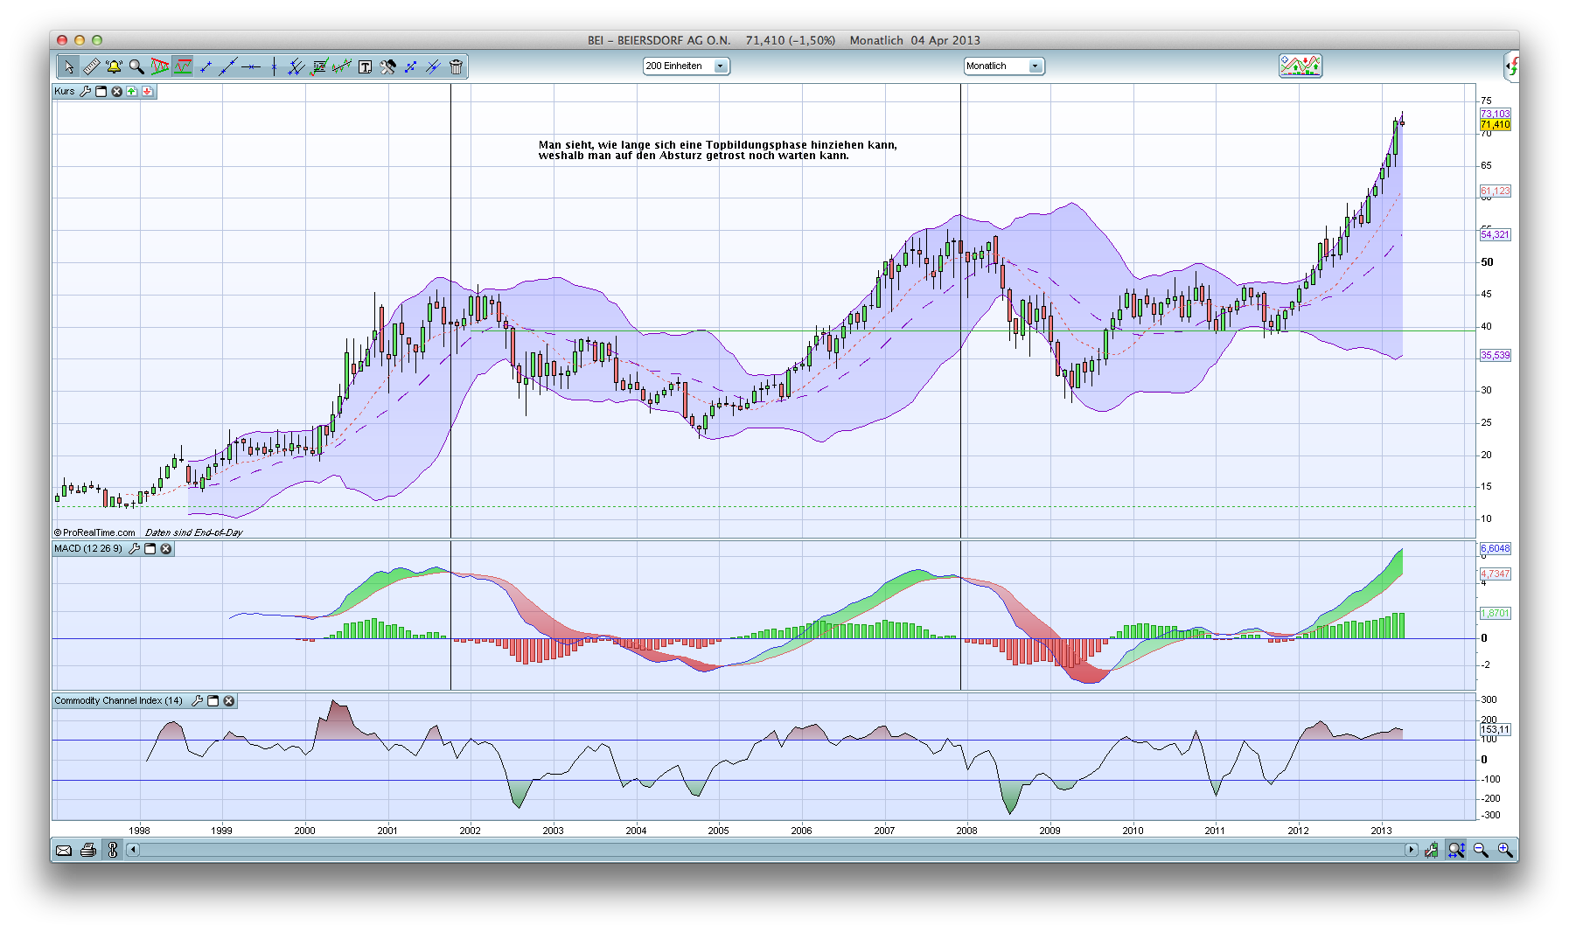Toggle the chart link chain button
This screenshot has height=932, width=1569.
[x=112, y=850]
